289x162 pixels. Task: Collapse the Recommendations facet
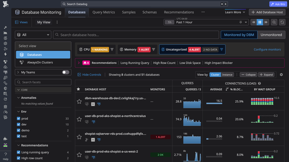(x=18, y=145)
